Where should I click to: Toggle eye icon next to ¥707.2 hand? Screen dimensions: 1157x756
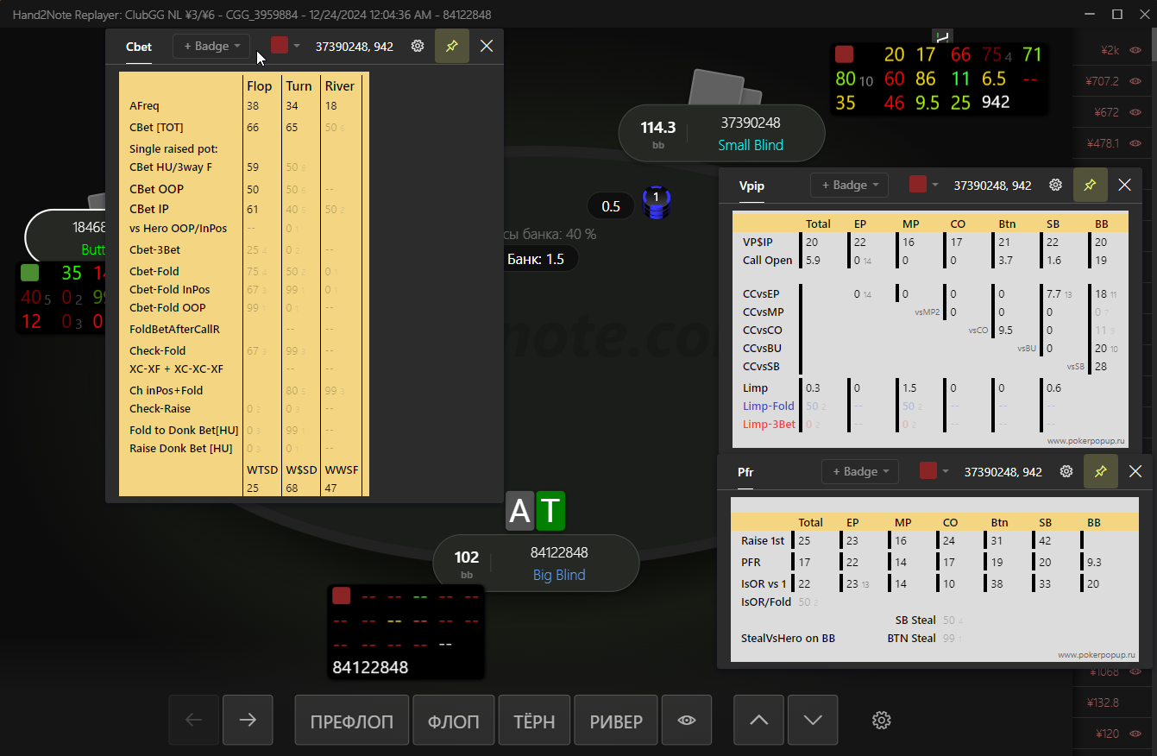[x=1135, y=81]
